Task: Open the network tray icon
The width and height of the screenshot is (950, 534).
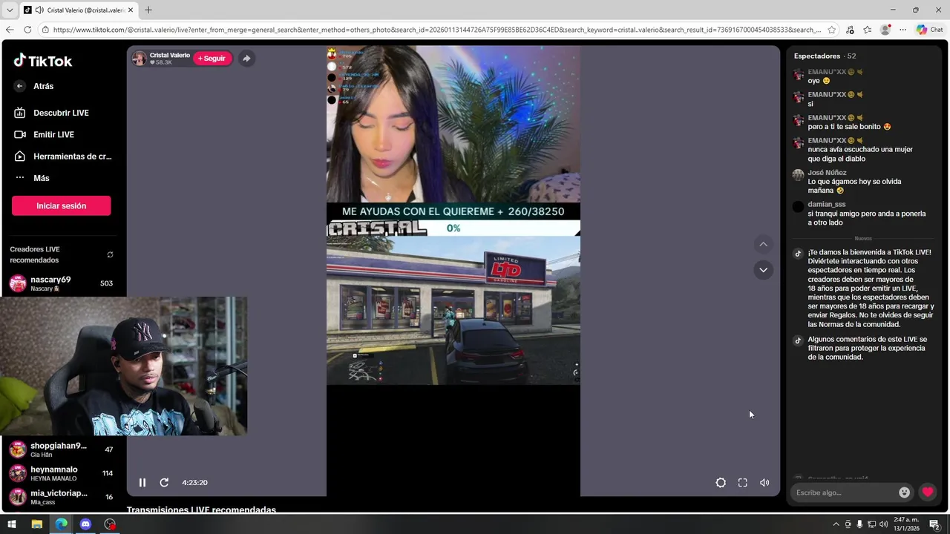Action: 871,524
